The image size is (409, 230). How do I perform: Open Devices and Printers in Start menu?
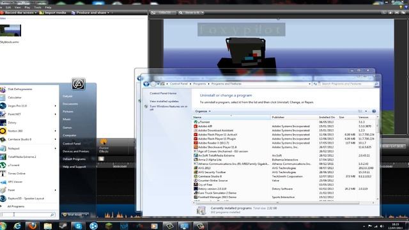coord(75,151)
